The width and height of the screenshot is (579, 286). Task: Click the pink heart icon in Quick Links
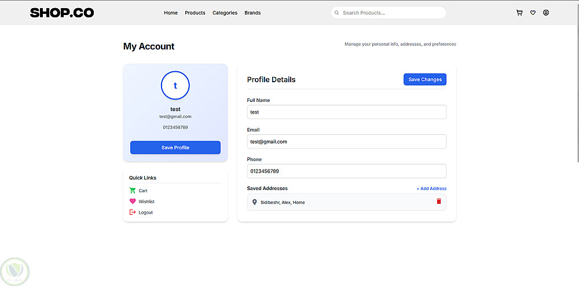[133, 201]
